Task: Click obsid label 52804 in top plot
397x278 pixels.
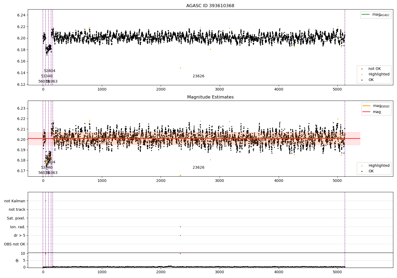Action: click(x=50, y=71)
